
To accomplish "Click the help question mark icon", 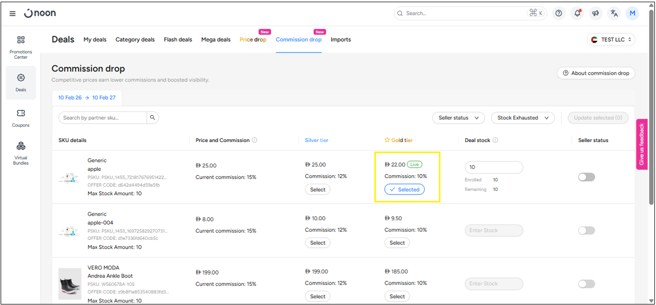I will click(559, 13).
